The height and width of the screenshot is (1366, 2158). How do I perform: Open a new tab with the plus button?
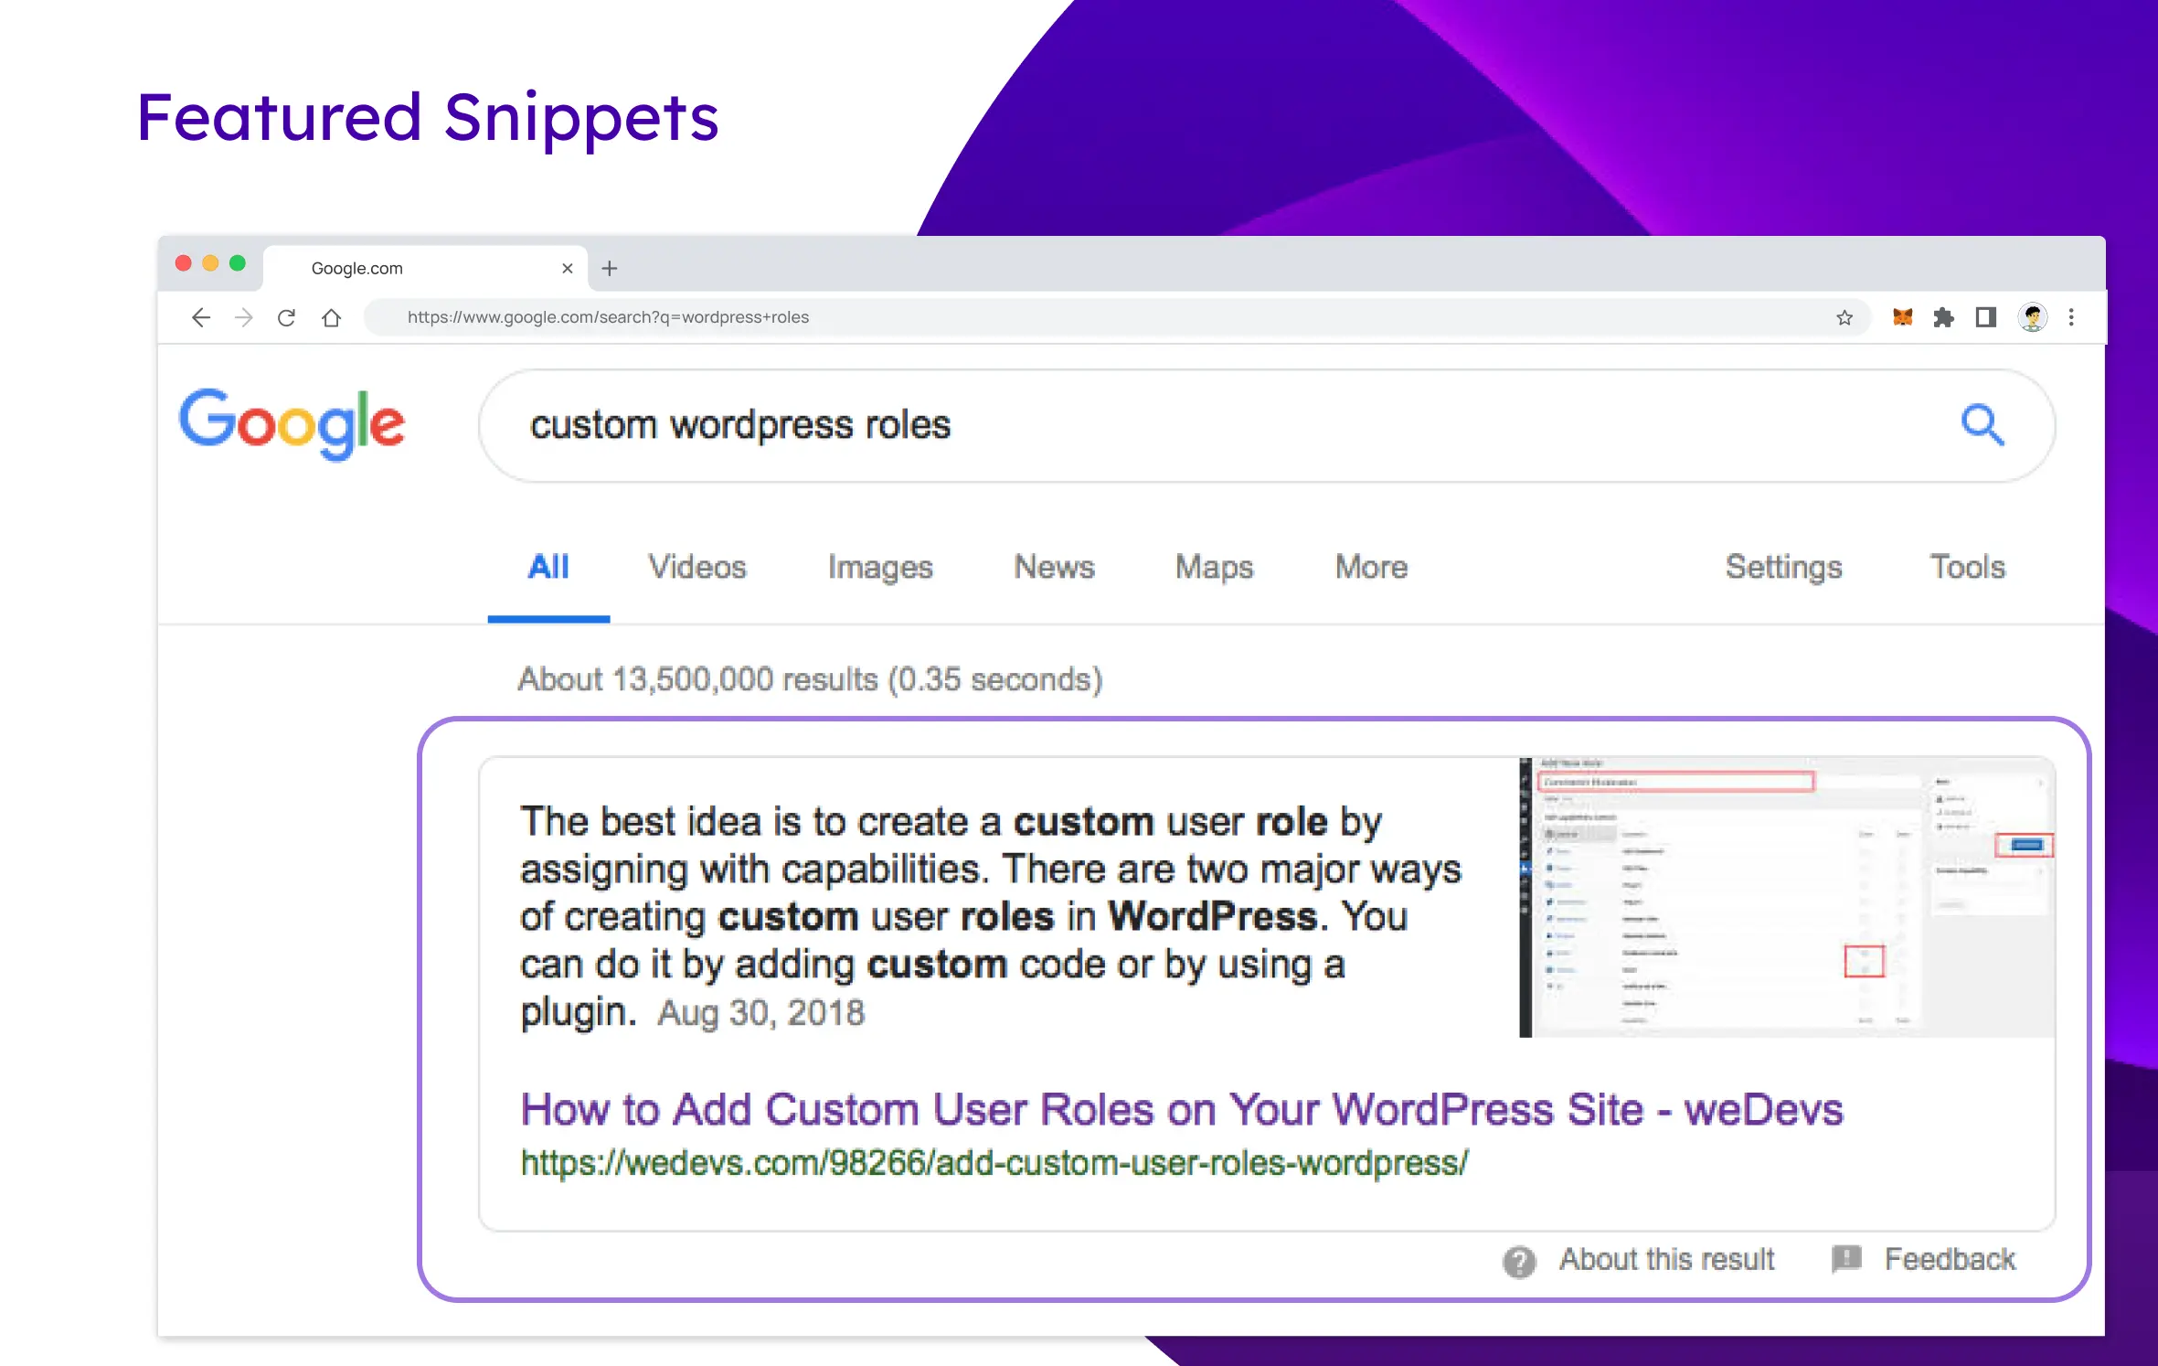tap(610, 268)
